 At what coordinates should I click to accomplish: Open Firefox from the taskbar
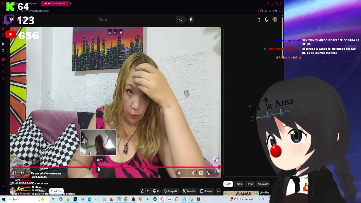(x=111, y=199)
